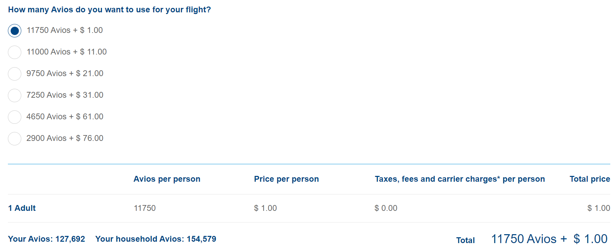Click the Avios per person column header
The width and height of the screenshot is (612, 252).
click(167, 179)
